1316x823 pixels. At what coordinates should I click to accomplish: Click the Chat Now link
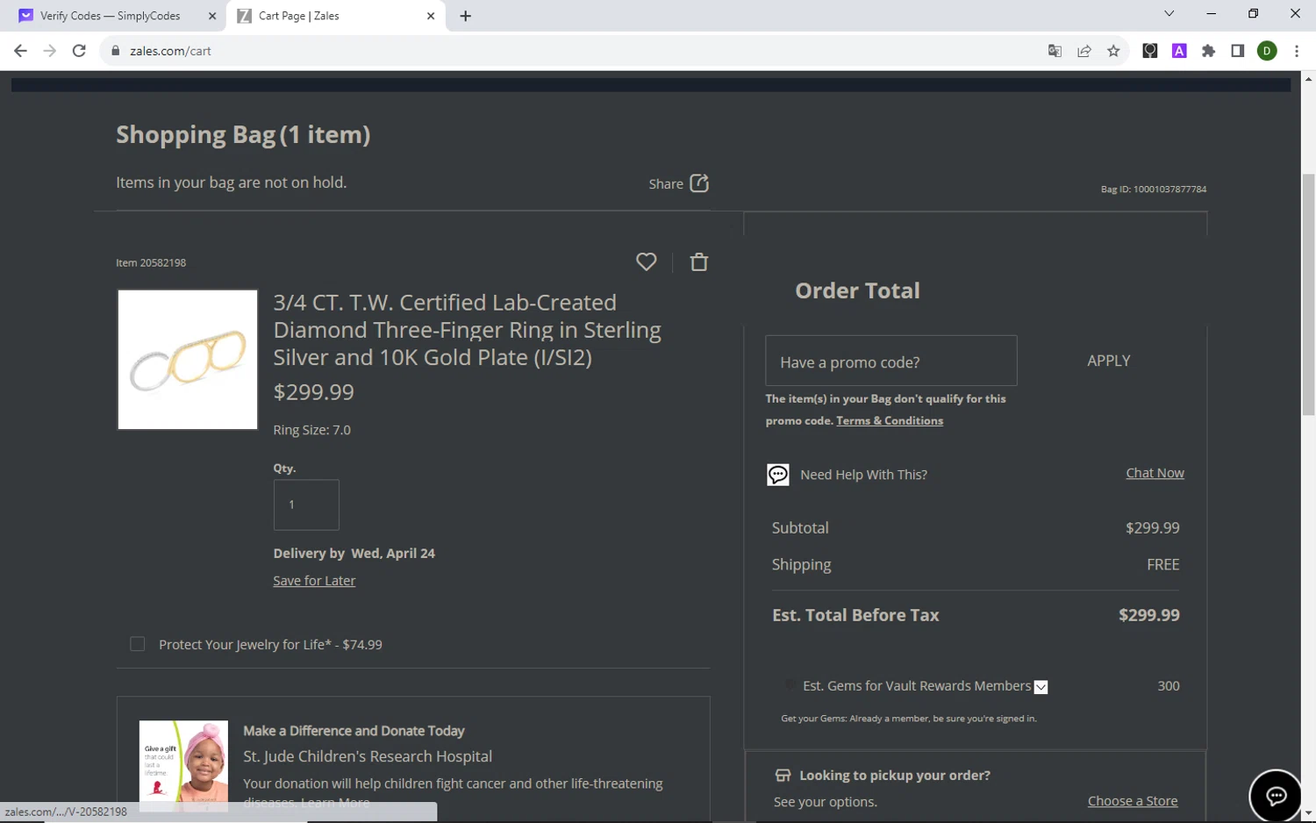coord(1155,473)
